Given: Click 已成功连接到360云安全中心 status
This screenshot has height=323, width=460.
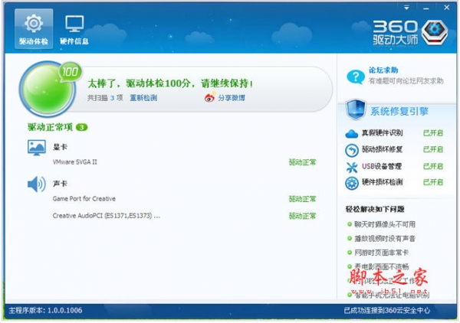Looking at the screenshot, I should click(x=387, y=311).
